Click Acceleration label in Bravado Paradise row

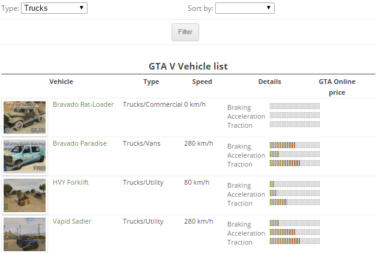click(246, 155)
